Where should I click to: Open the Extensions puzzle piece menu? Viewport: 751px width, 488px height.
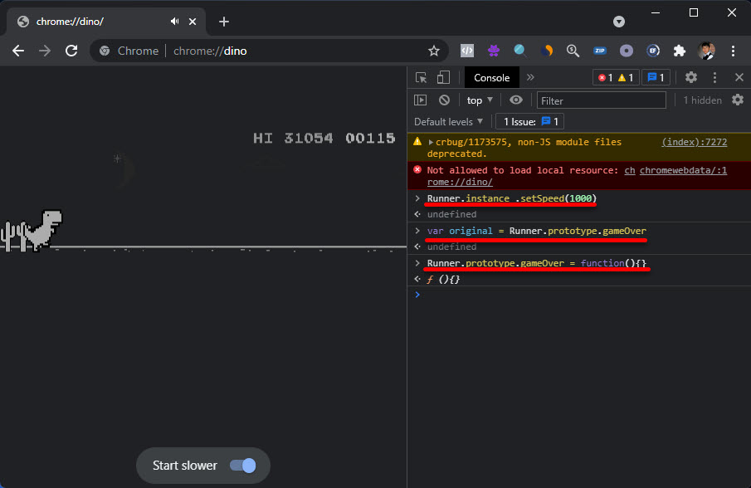click(679, 51)
